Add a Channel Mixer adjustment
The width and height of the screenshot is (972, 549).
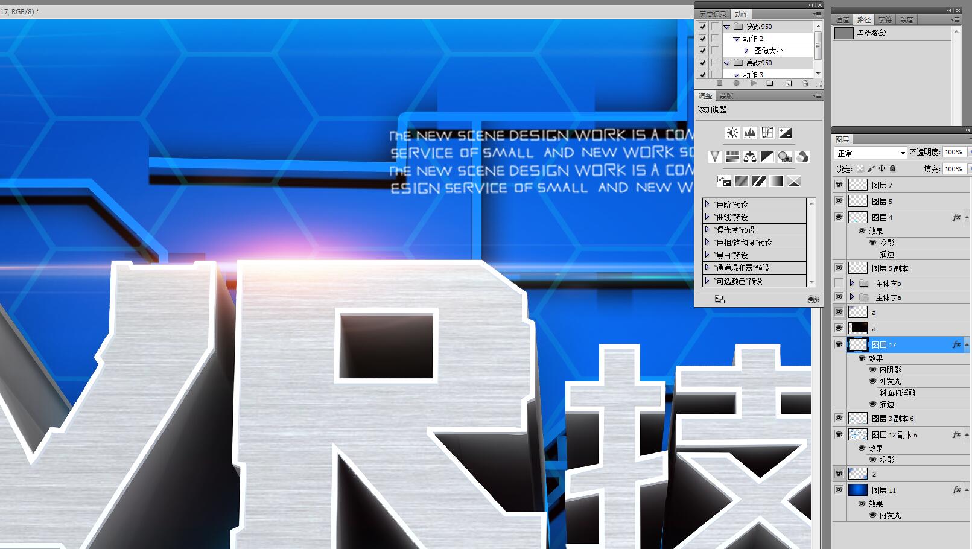pos(802,157)
